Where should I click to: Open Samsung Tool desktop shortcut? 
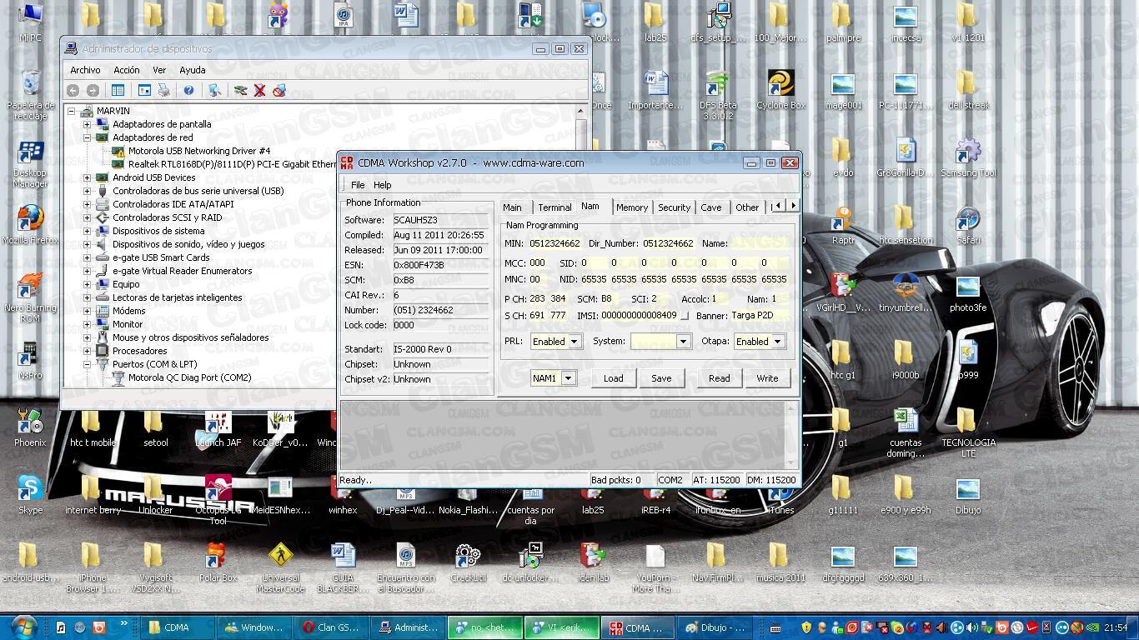(968, 157)
